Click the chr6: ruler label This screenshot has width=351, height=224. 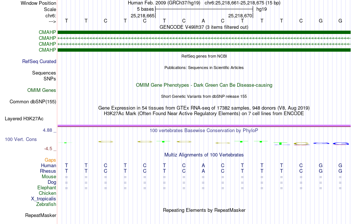pyautogui.click(x=51, y=15)
